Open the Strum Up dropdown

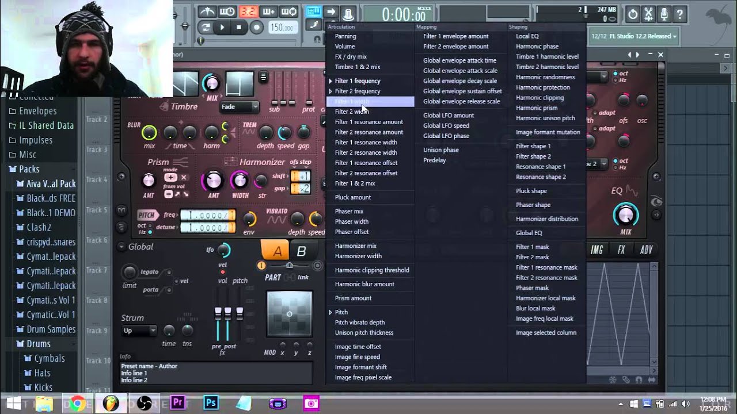tap(139, 331)
